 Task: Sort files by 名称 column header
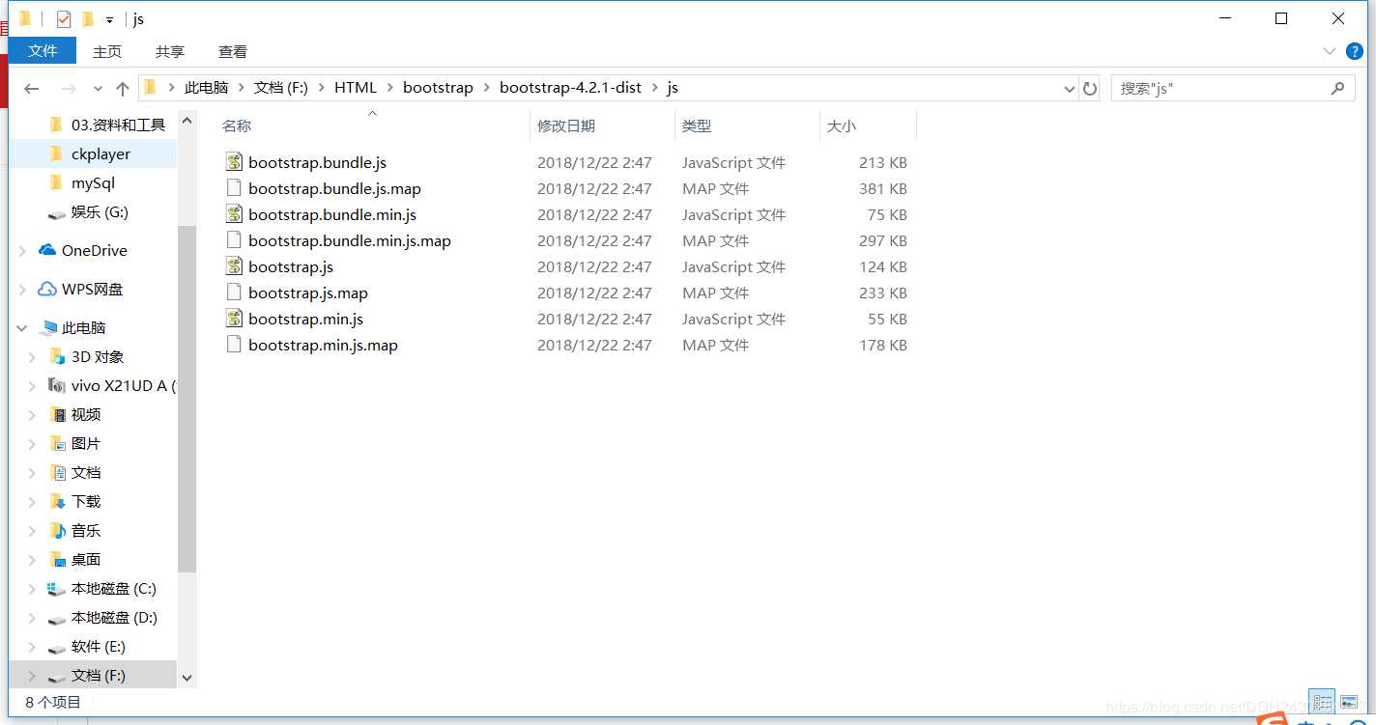point(373,125)
